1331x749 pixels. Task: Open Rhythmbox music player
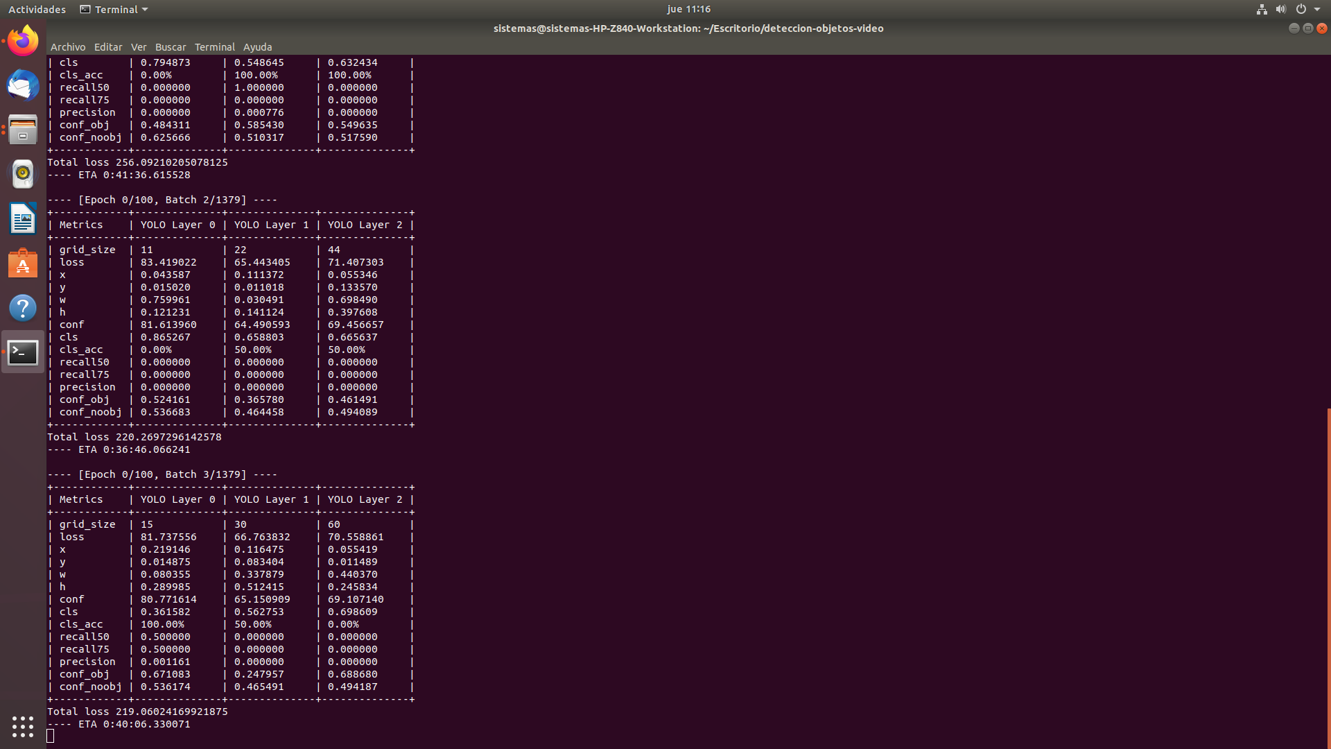click(23, 174)
